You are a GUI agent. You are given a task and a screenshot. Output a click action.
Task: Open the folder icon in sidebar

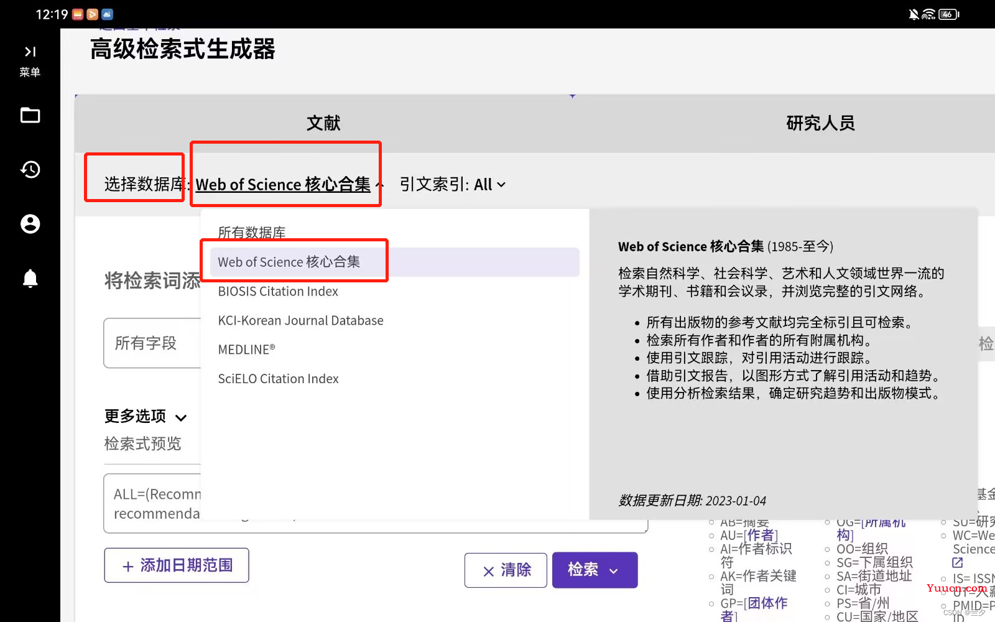coord(30,115)
